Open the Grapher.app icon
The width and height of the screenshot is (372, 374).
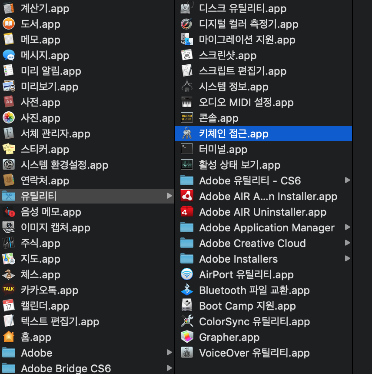coord(187,337)
